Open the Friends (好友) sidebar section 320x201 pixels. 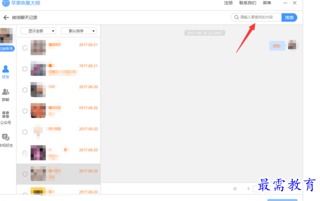click(6, 72)
